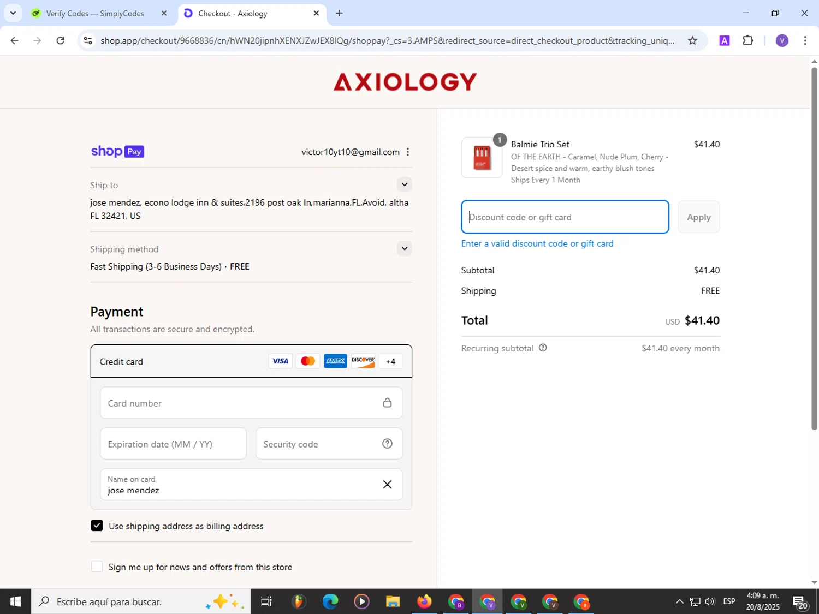
Task: Focus the Security code field
Action: point(329,444)
